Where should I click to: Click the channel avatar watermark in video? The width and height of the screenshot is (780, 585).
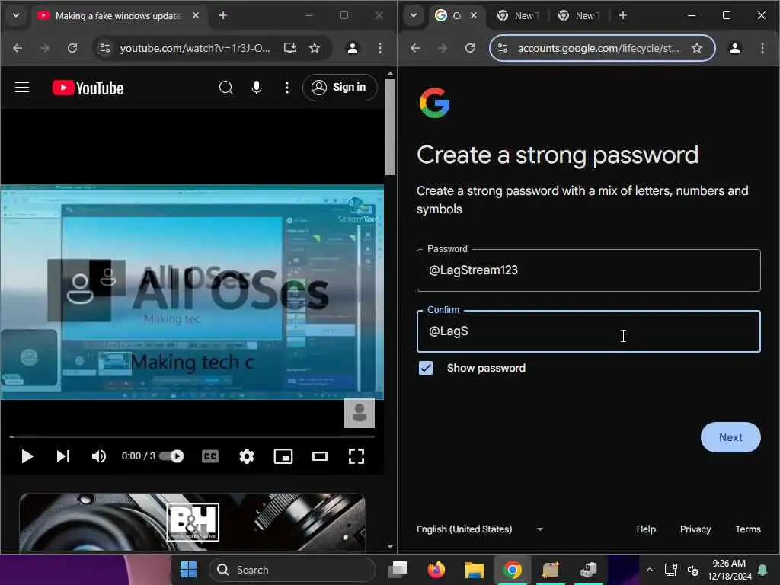[360, 413]
